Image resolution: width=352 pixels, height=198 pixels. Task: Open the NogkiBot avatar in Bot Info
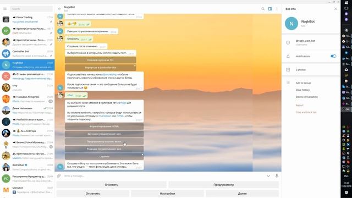tap(291, 23)
